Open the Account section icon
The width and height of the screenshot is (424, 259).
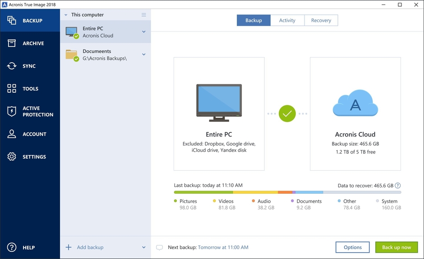[12, 134]
